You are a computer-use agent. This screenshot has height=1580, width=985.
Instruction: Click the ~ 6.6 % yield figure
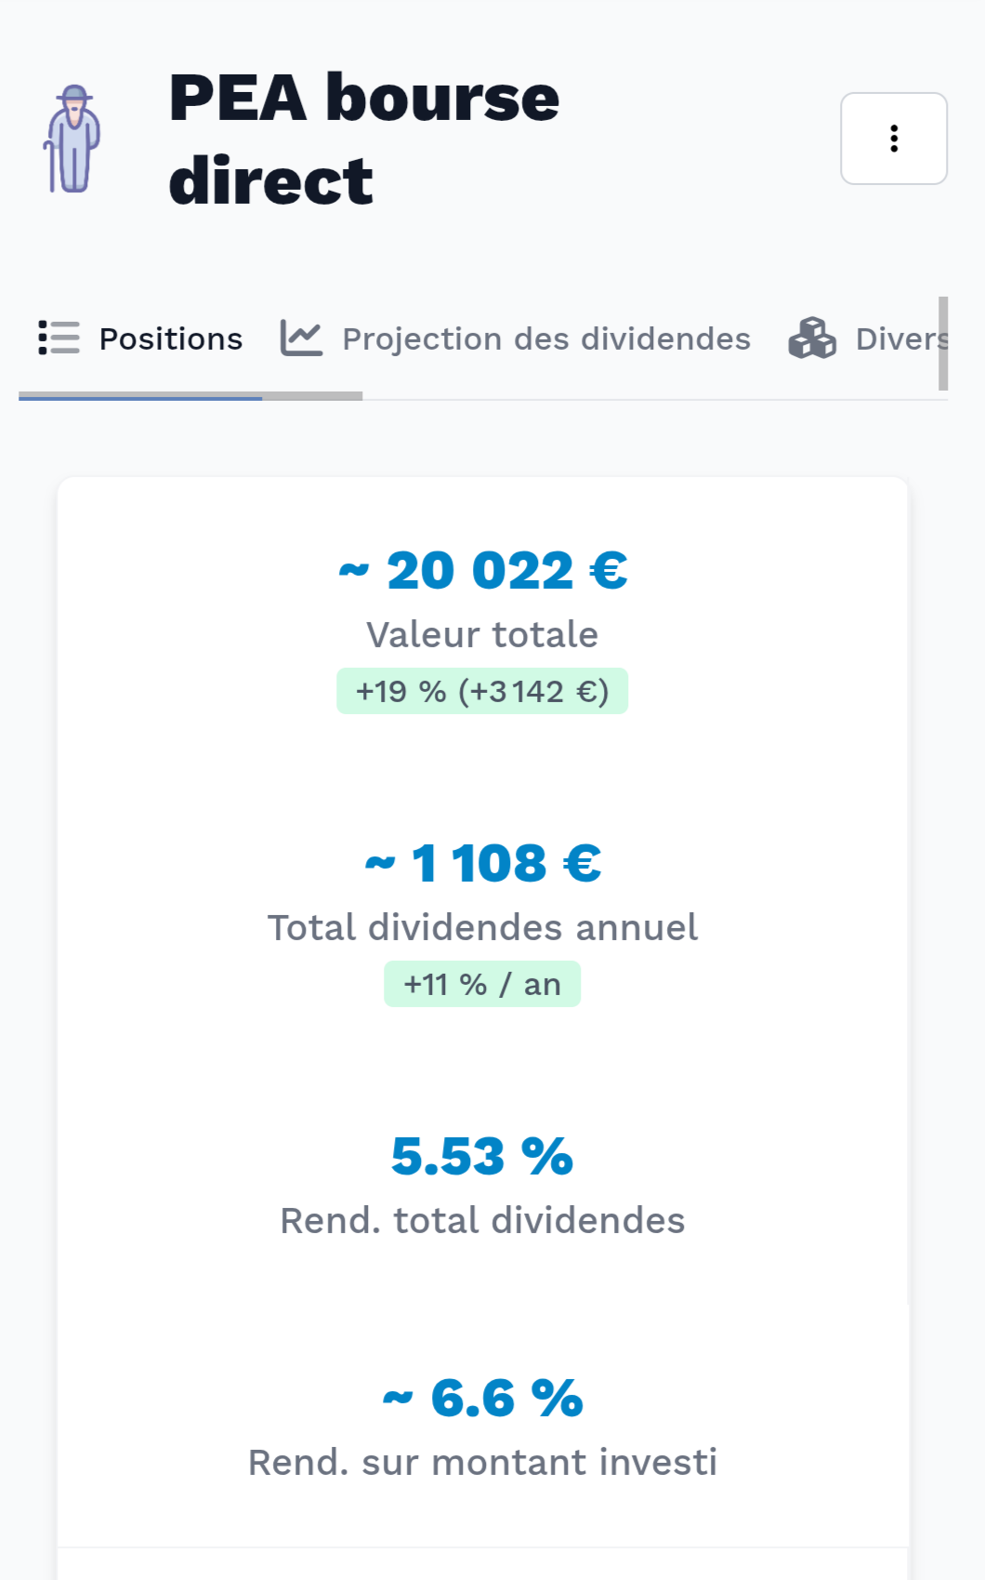[482, 1398]
